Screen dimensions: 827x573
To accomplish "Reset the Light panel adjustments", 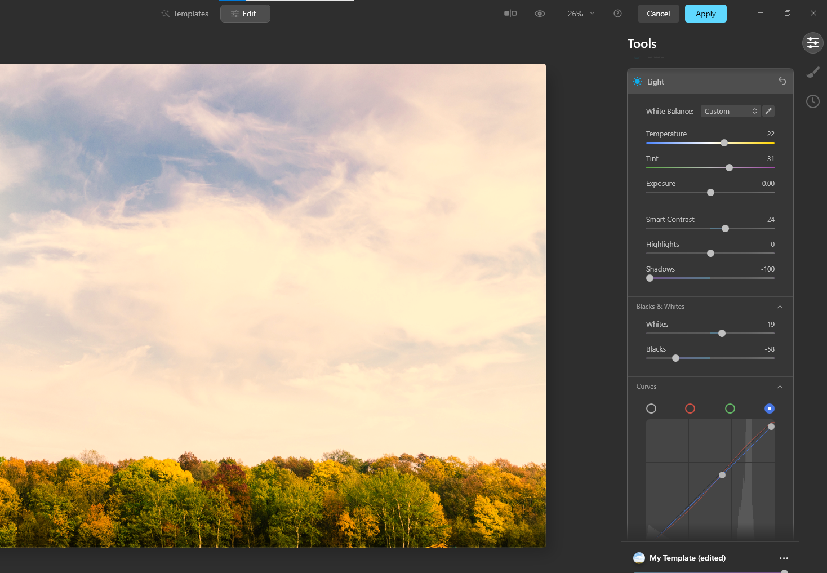I will pyautogui.click(x=782, y=81).
